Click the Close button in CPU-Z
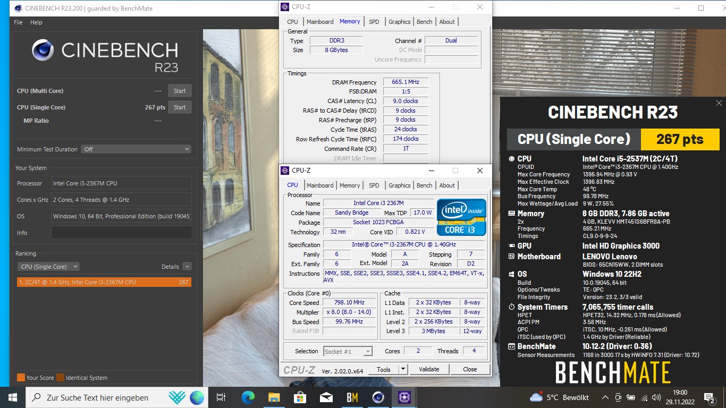The image size is (726, 408). pos(470,369)
